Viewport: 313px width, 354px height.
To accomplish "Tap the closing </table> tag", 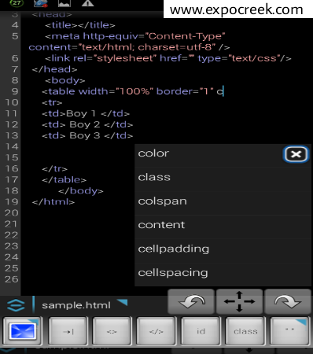I will 64,179.
